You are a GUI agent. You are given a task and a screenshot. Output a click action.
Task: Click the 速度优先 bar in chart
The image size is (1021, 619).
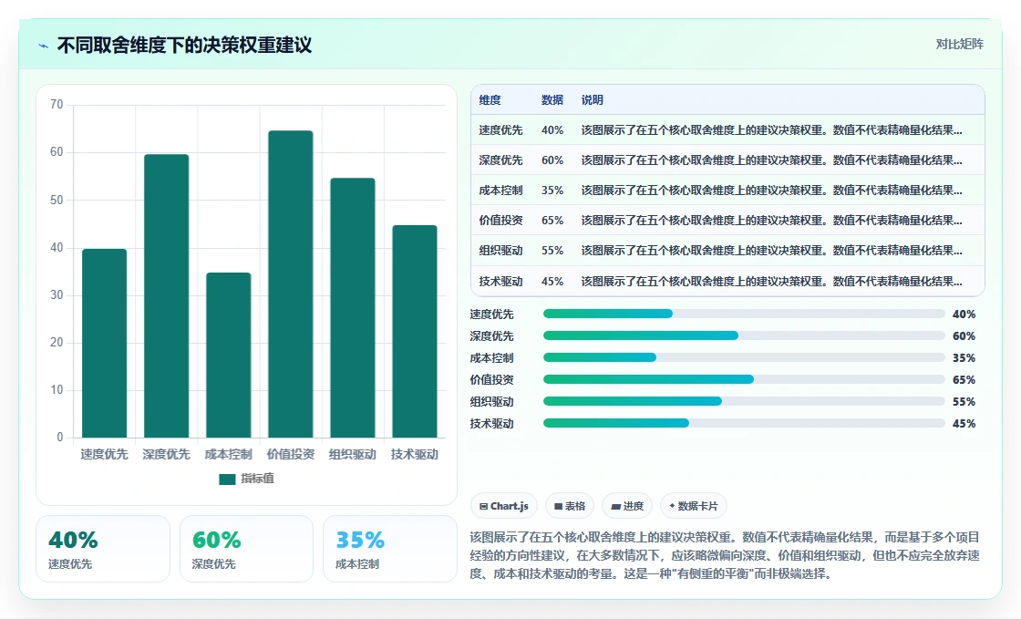[x=104, y=343]
